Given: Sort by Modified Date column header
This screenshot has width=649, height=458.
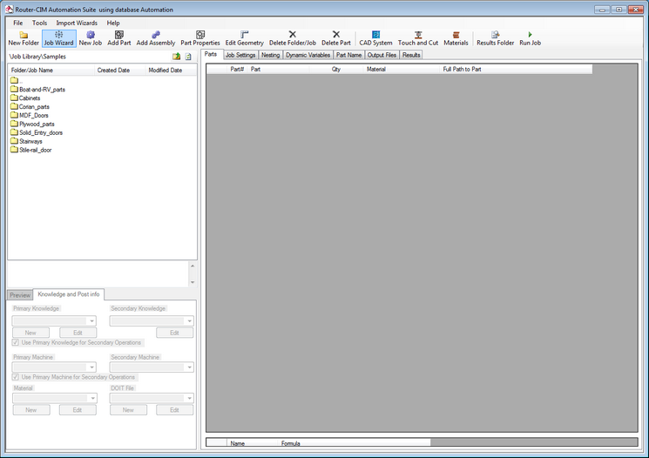Looking at the screenshot, I should pos(172,71).
